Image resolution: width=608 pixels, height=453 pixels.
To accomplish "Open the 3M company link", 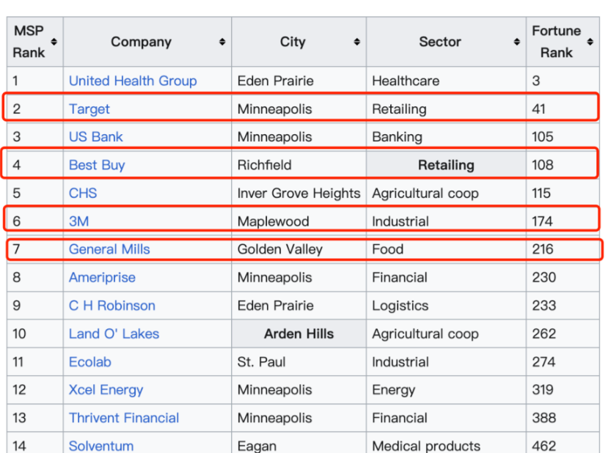I will 78,221.
